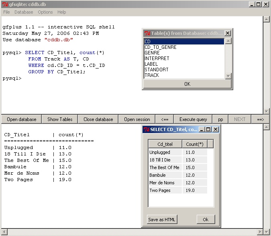Image resolution: width=271 pixels, height=236 pixels.
Task: Open the Help menu
Action: click(x=61, y=12)
